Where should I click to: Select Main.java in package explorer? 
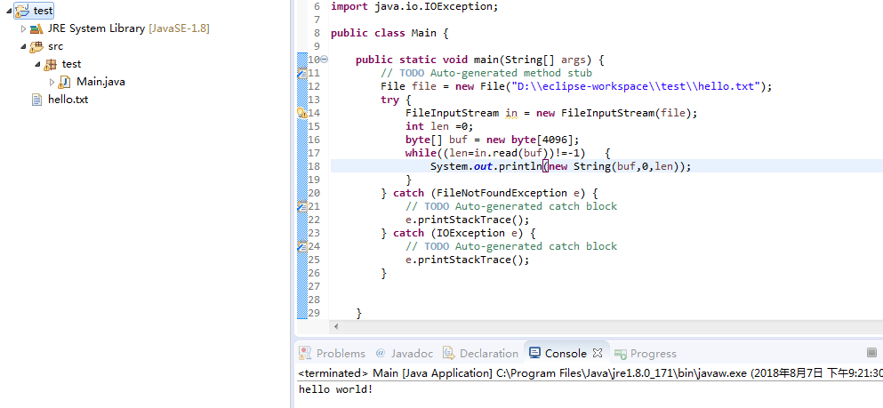coord(100,82)
